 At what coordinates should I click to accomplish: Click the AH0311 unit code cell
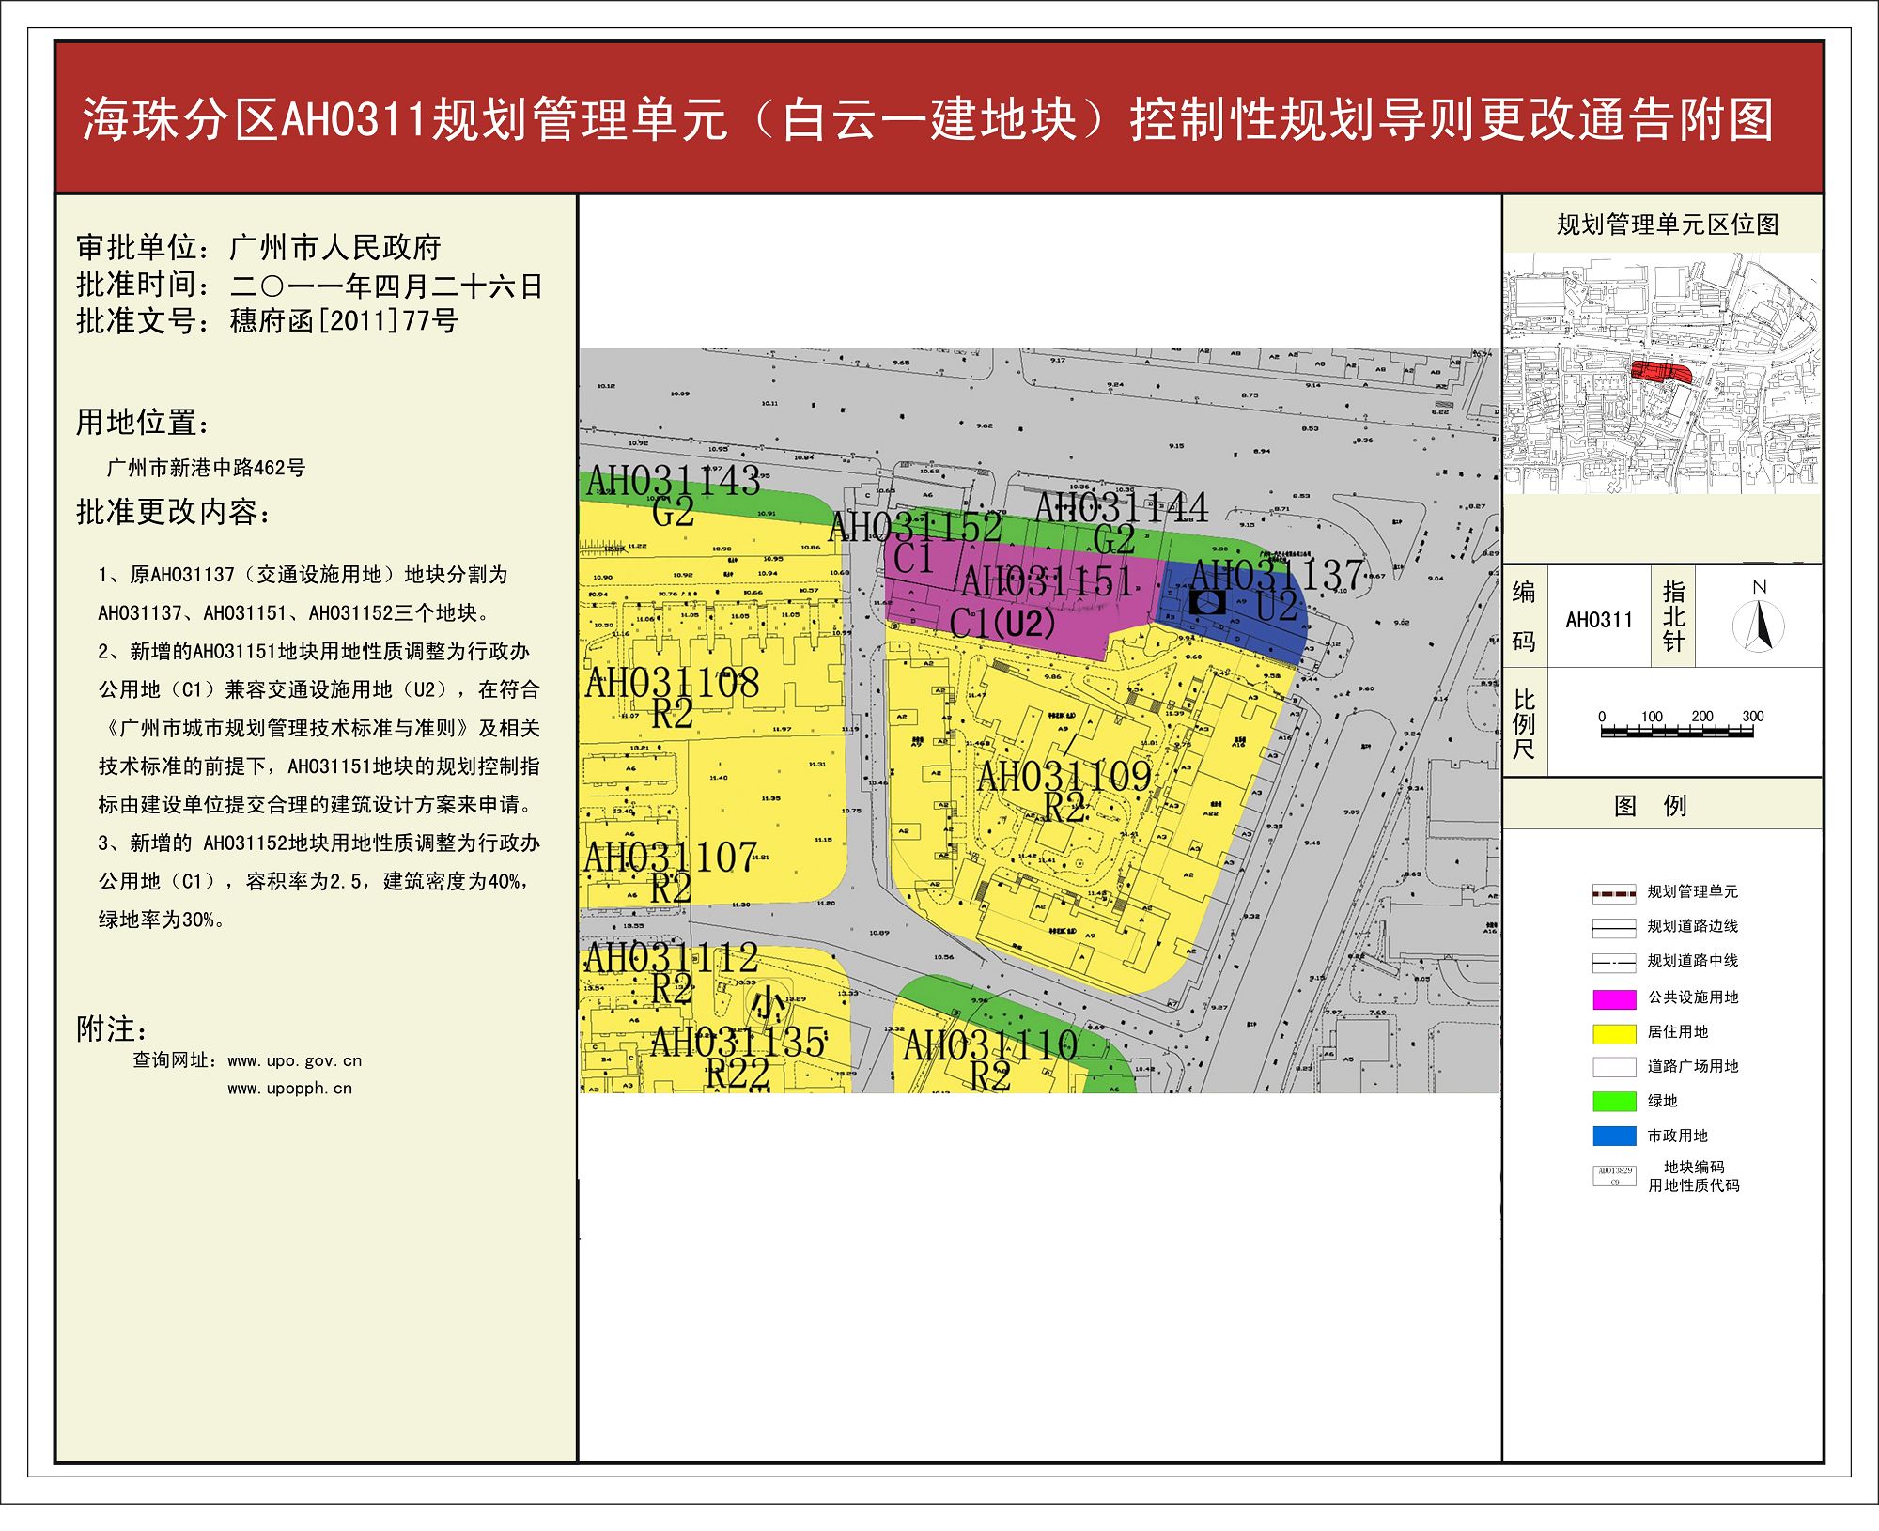pyautogui.click(x=1599, y=620)
